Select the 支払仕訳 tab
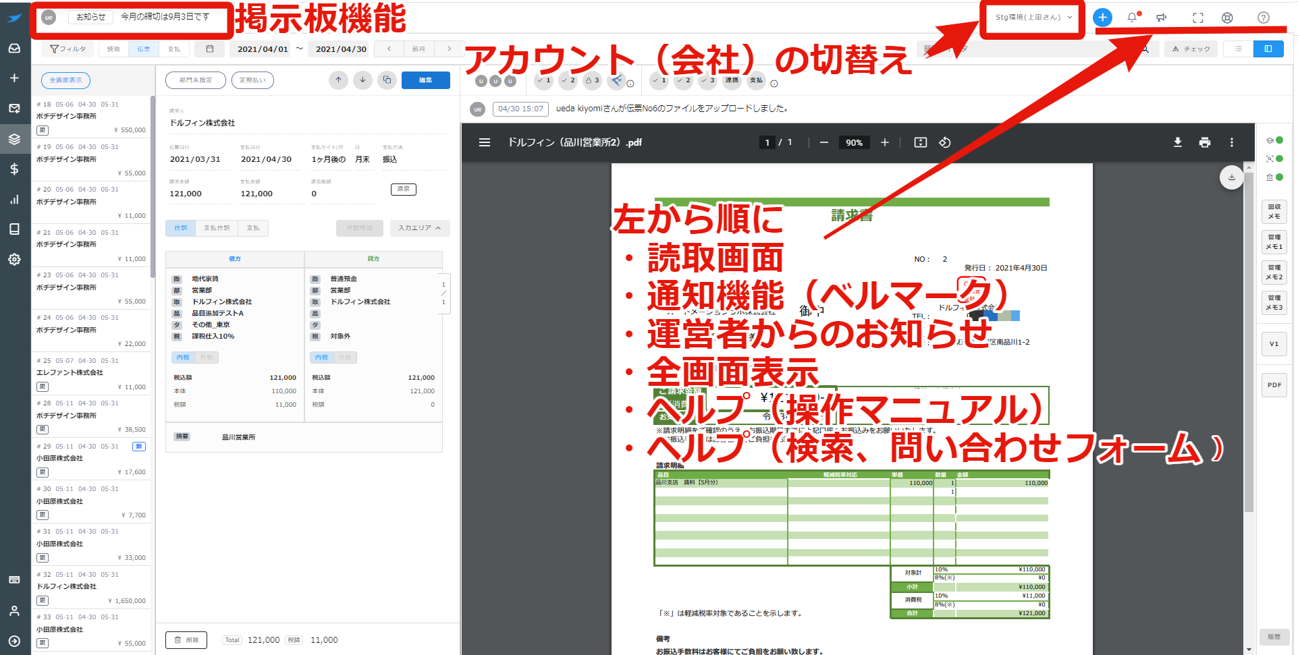This screenshot has height=655, width=1298. coord(217,228)
